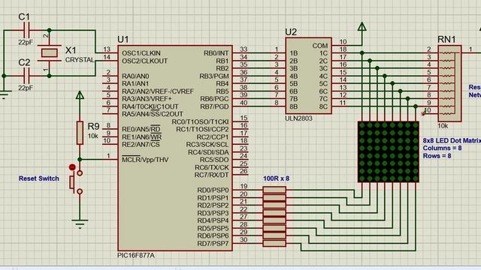Click the 'RA4/T0CKI/C1OUT' pin label

coord(150,106)
